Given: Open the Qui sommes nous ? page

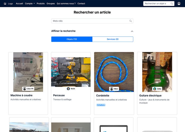Looking at the screenshot, I should point(66,3).
